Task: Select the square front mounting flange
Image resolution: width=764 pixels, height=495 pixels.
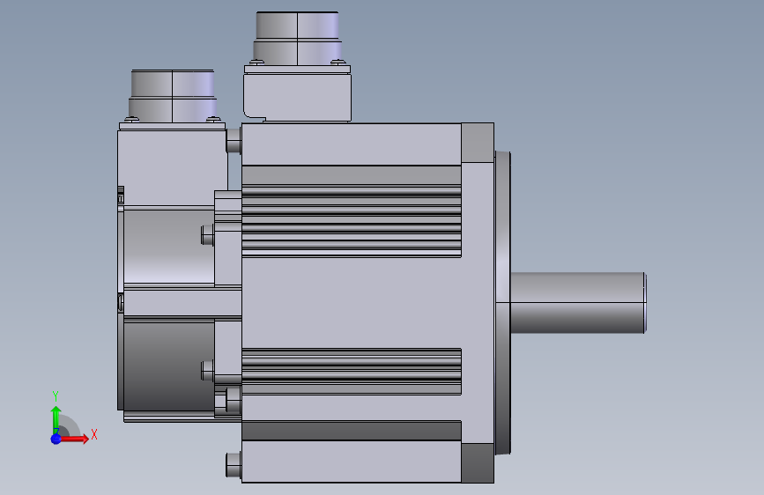Action: (478, 303)
